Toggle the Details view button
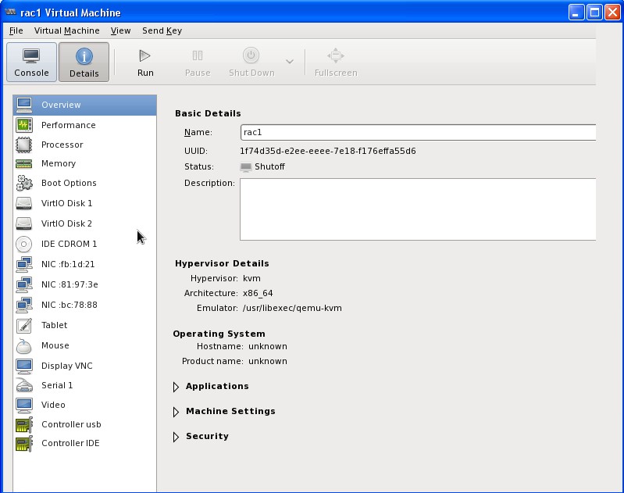The height and width of the screenshot is (493, 624). tap(84, 63)
